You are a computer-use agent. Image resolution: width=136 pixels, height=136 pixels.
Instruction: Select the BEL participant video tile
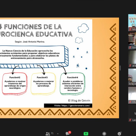click(132, 95)
